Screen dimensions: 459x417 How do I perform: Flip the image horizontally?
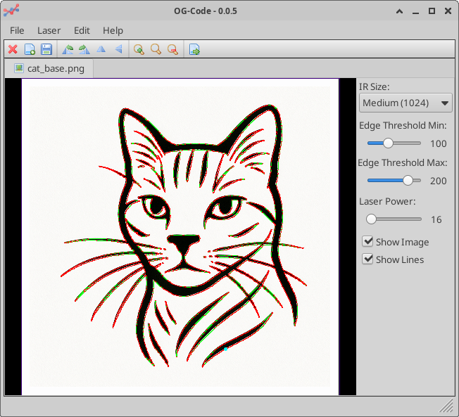tap(101, 49)
